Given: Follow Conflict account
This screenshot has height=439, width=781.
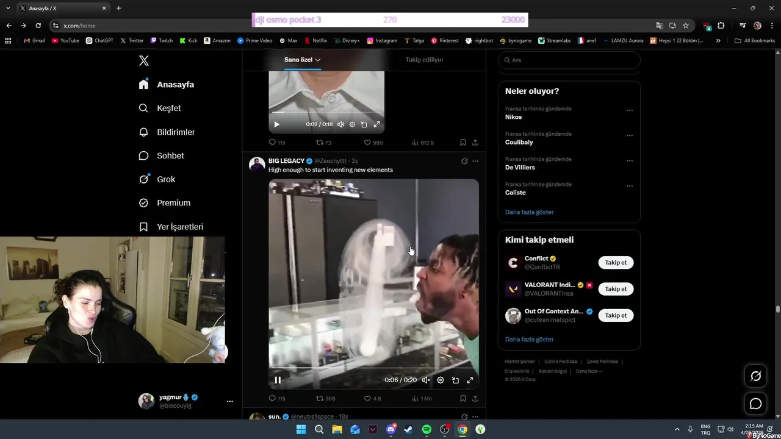Looking at the screenshot, I should coord(616,263).
